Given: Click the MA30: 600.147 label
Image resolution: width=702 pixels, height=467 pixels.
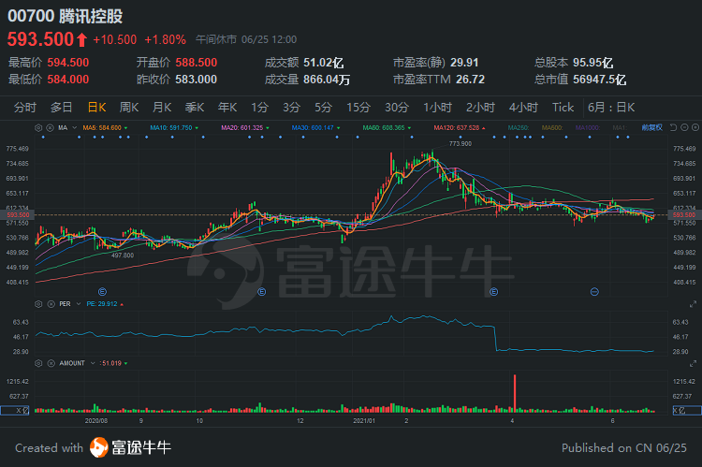Looking at the screenshot, I should point(313,127).
